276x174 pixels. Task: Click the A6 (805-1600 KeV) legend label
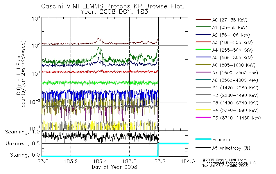coord(234,65)
